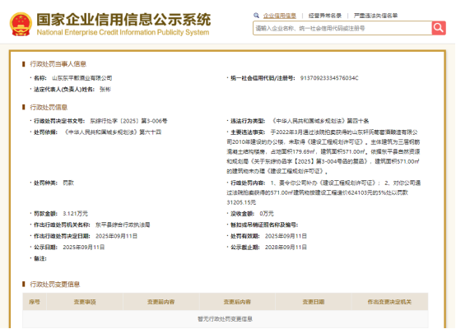This screenshot has height=329, width=456.
Task: Switch to the 严重违法失信名单 tab
Action: pos(375,16)
